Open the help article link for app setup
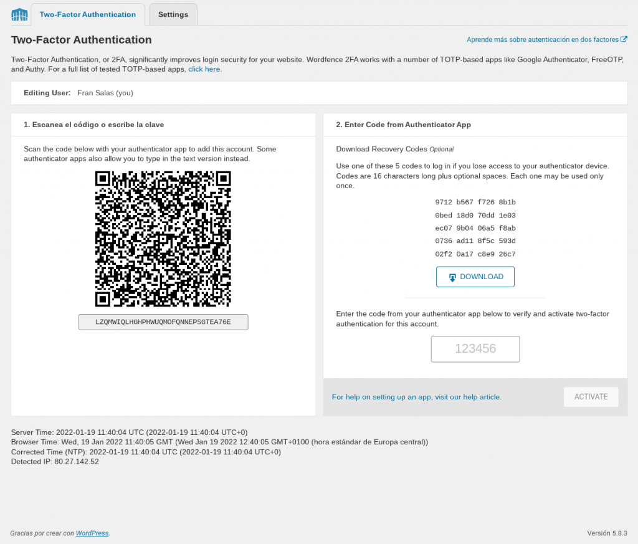 click(x=417, y=397)
